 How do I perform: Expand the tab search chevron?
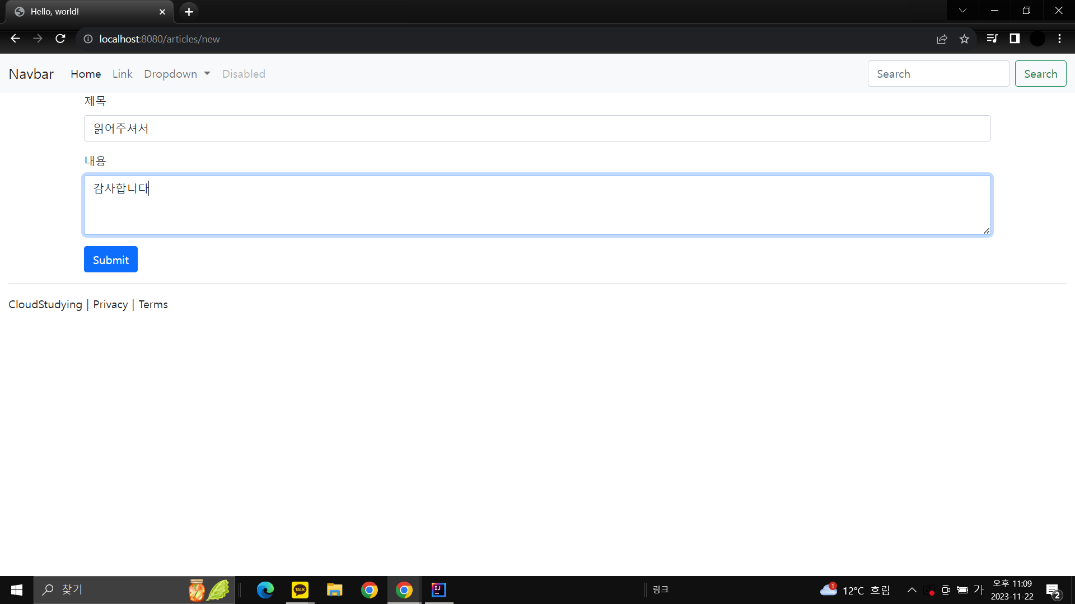click(962, 11)
